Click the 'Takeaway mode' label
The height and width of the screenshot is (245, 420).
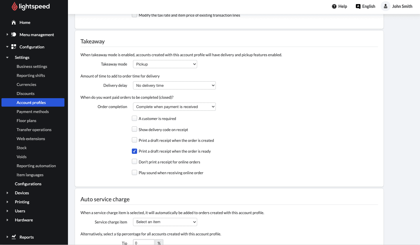tap(114, 64)
